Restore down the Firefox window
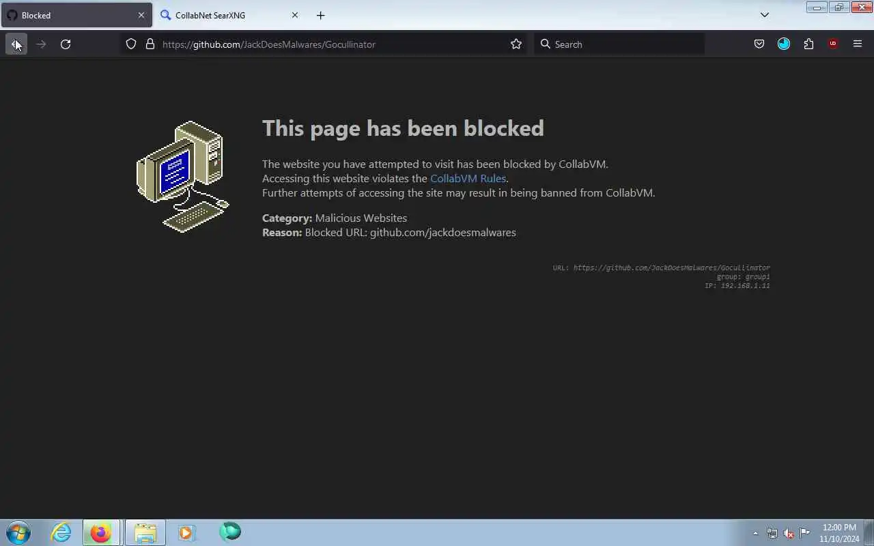This screenshot has height=546, width=874. click(839, 8)
